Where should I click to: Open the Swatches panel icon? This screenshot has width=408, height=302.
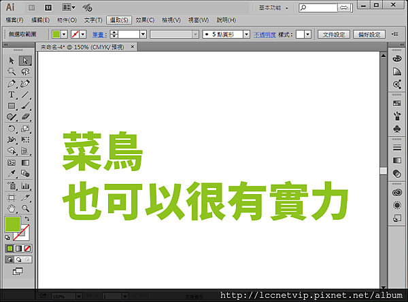point(397,103)
